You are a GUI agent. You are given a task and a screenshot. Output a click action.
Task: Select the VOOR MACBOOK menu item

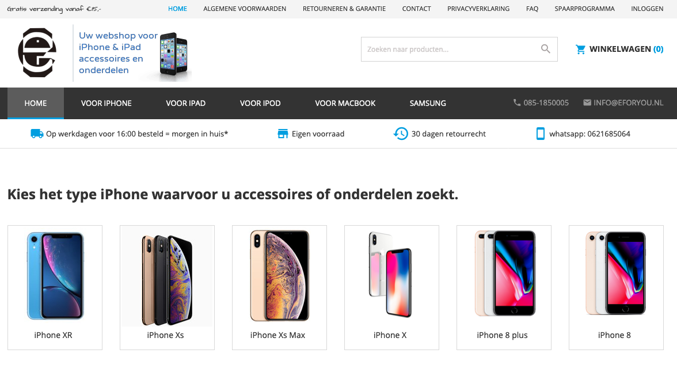(345, 103)
